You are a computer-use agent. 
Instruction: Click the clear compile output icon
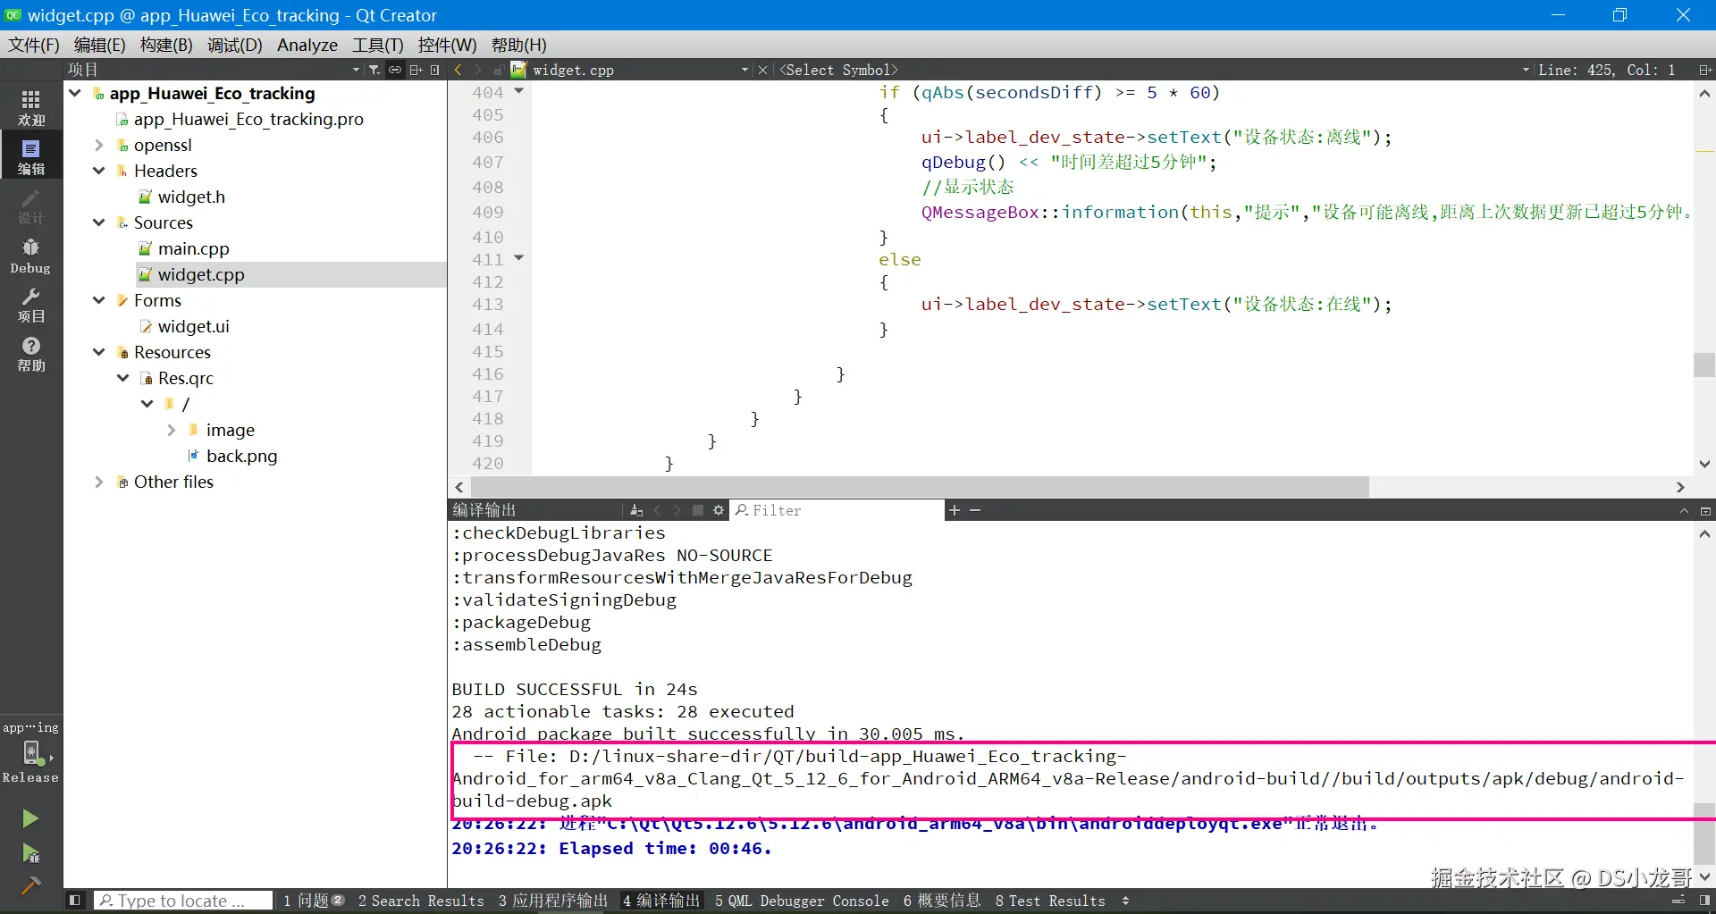tap(636, 510)
